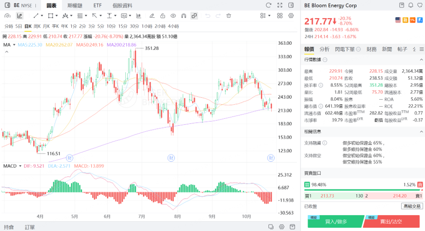Viewport: 425px width, 231px height.
Task: Open trend line tool options dropdown arrow
Action: 42,16
